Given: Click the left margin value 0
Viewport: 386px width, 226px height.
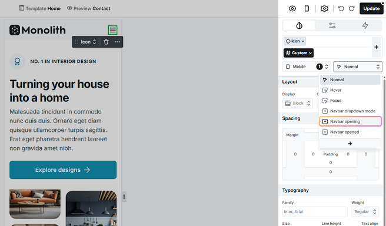Looking at the screenshot, I should click(x=295, y=154).
